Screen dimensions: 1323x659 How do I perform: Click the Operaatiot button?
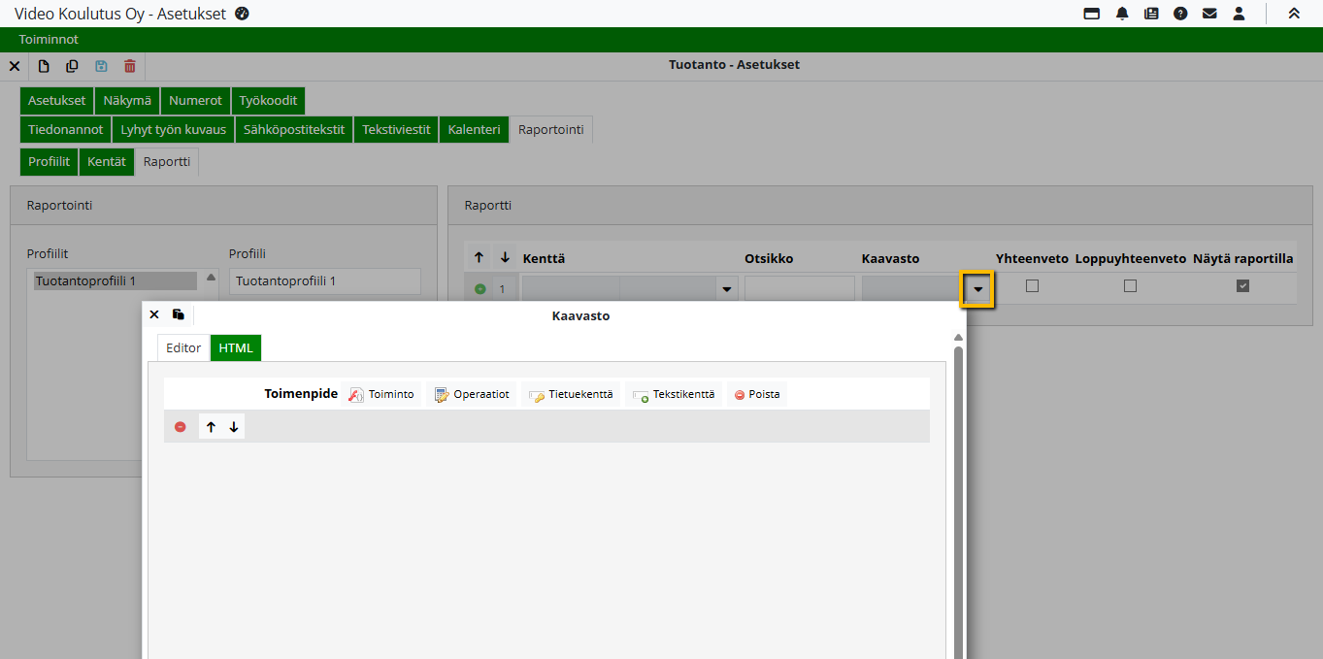(472, 394)
